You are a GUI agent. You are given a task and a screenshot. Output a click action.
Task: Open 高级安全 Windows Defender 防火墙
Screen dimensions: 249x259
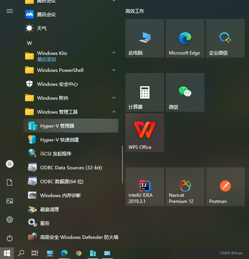click(71, 237)
